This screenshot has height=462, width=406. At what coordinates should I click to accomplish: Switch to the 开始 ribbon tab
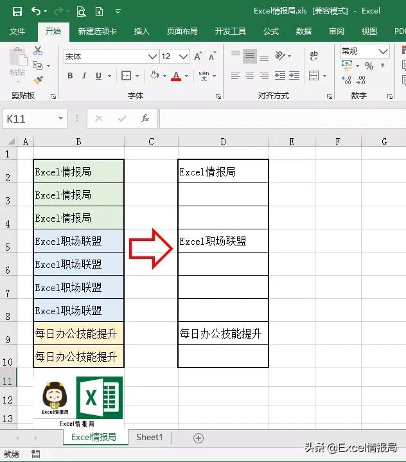(x=53, y=31)
